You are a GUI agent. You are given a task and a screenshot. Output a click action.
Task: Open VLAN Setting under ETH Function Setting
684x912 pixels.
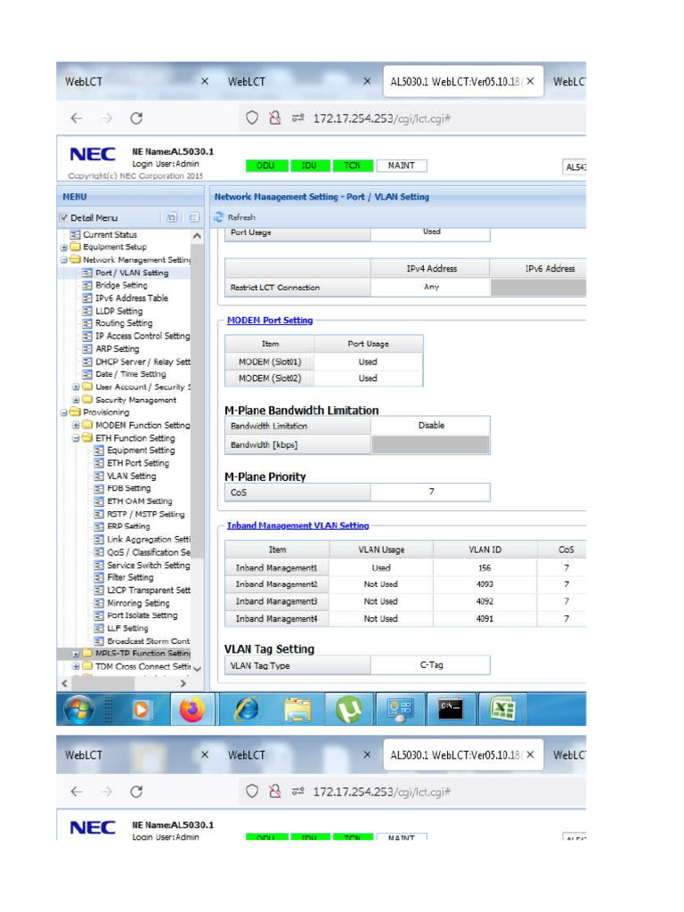click(x=132, y=476)
